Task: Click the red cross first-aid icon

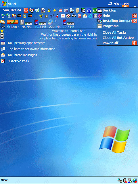Action: (x=63, y=16)
